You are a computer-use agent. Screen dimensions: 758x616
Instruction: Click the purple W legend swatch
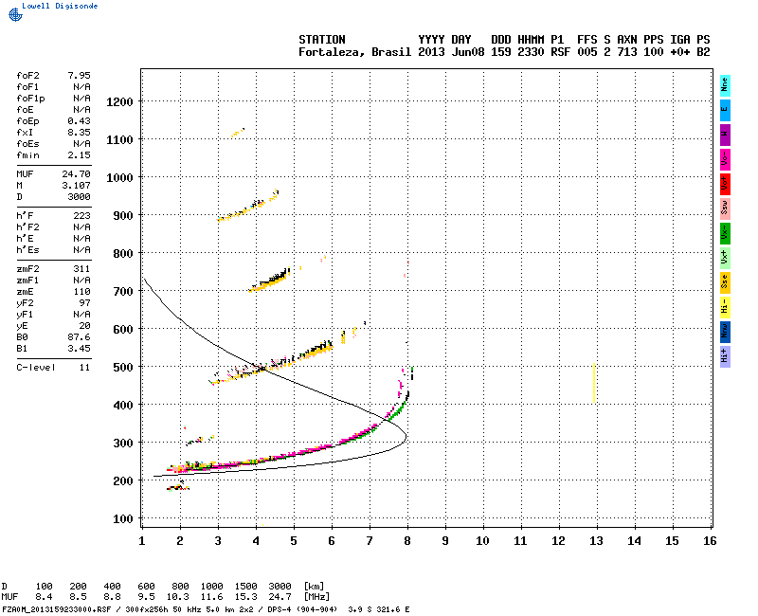[x=725, y=135]
